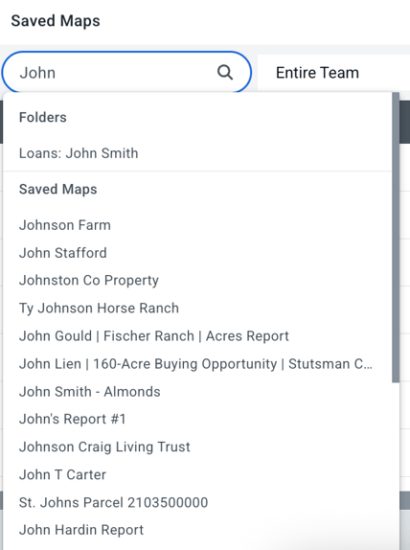Open John Lien 160-Acre Buying Opportunity map
The image size is (410, 550).
click(197, 364)
